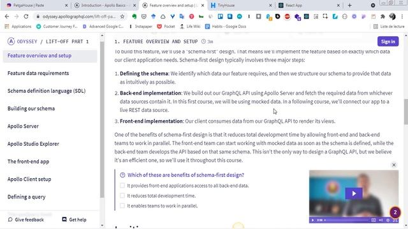Open the Chrome profile avatar
This screenshot has width=408, height=229.
point(393,17)
